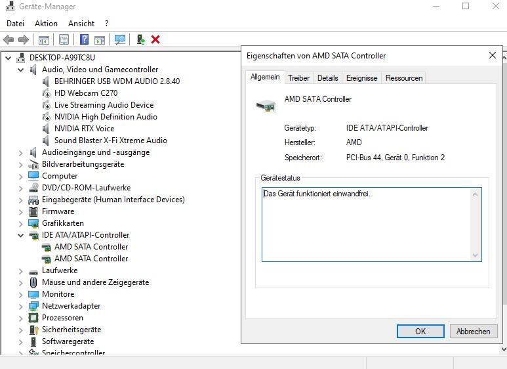Click the DVD/CD-ROM-Laufwerke disc icon
Viewport: 507px width, 369px height.
33,188
